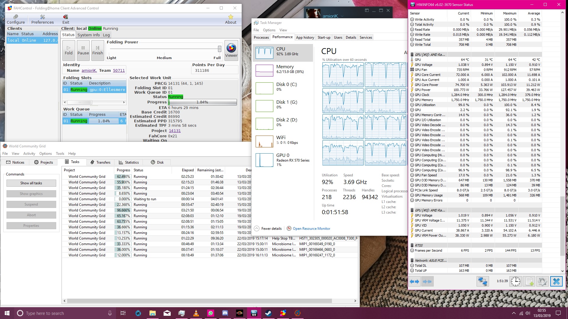Click HWiNFO remote network computers icon

tap(483, 281)
